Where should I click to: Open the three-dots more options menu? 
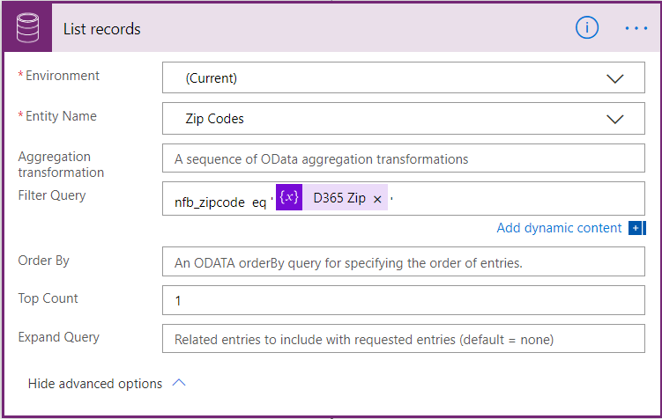(636, 28)
